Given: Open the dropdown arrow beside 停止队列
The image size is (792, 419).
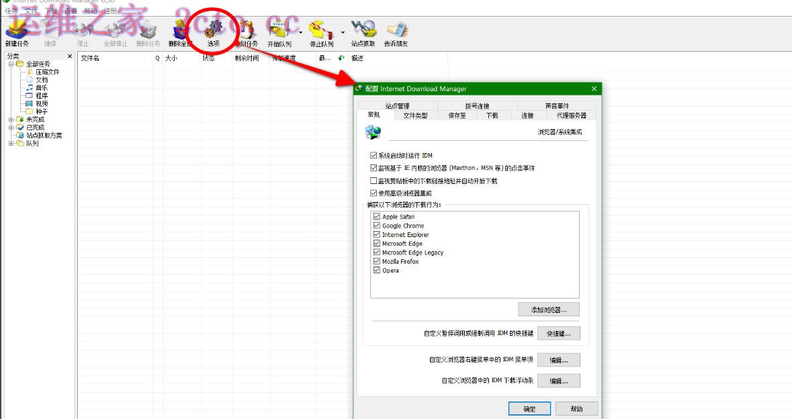Looking at the screenshot, I should pyautogui.click(x=343, y=33).
